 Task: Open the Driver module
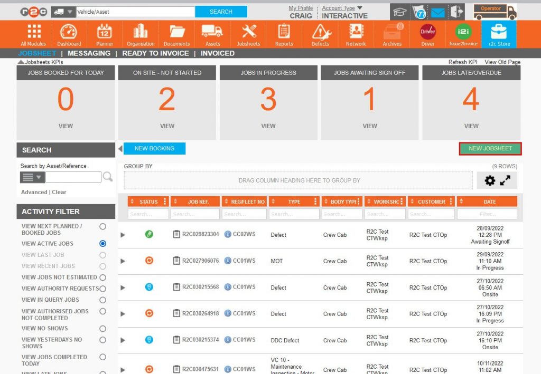tap(427, 34)
